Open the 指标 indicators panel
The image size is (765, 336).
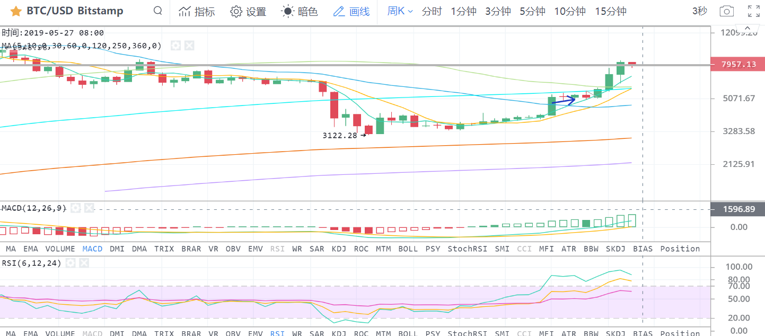point(197,11)
